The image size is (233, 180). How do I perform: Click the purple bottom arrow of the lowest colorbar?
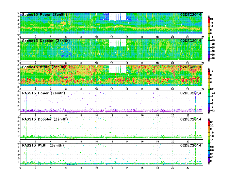[x=208, y=163]
